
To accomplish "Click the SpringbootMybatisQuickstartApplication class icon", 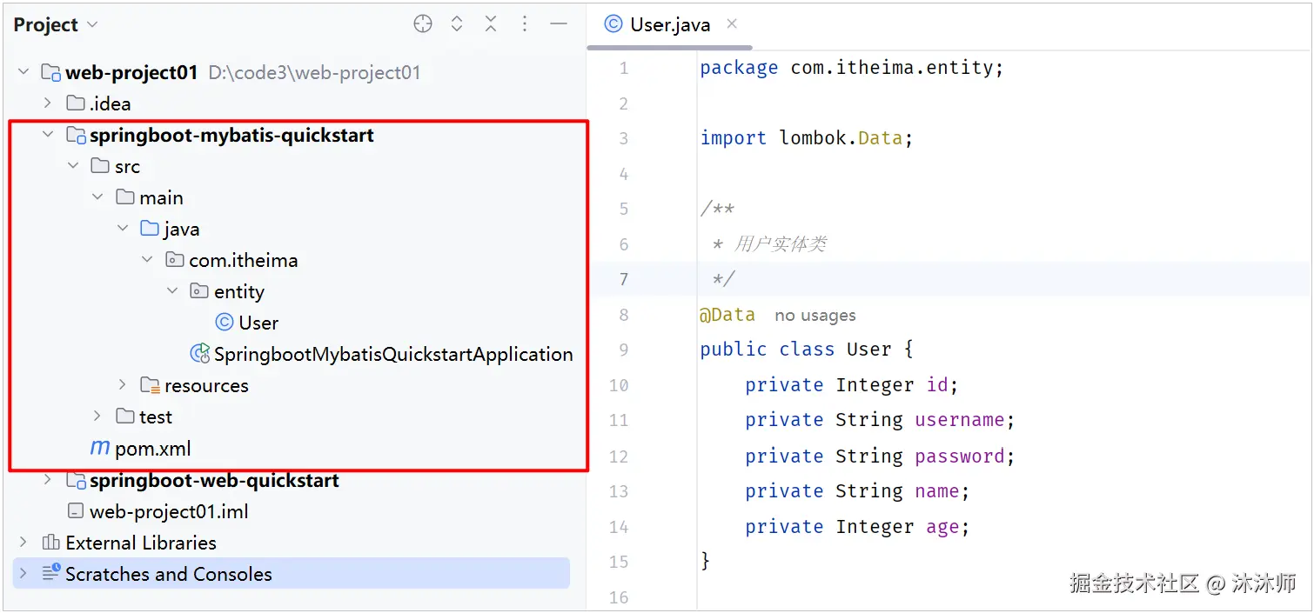I will point(200,354).
